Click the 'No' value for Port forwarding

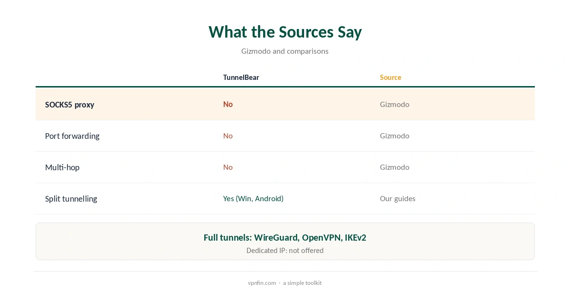pos(228,136)
